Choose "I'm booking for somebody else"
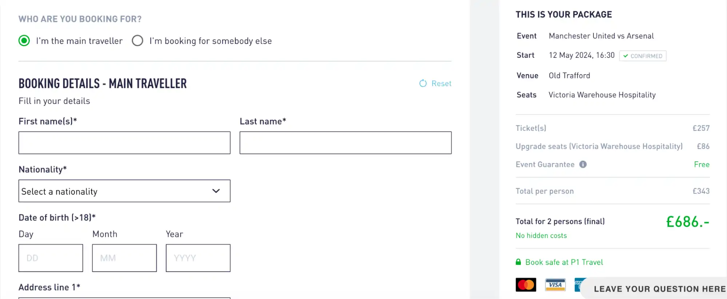The height and width of the screenshot is (299, 727). [137, 41]
